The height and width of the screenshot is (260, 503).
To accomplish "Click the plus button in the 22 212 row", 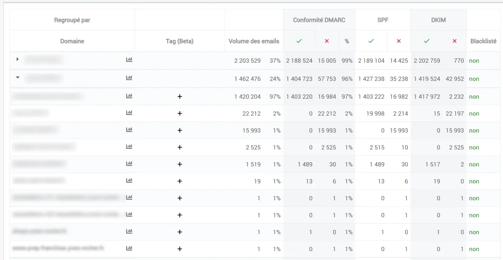I will pos(180,113).
